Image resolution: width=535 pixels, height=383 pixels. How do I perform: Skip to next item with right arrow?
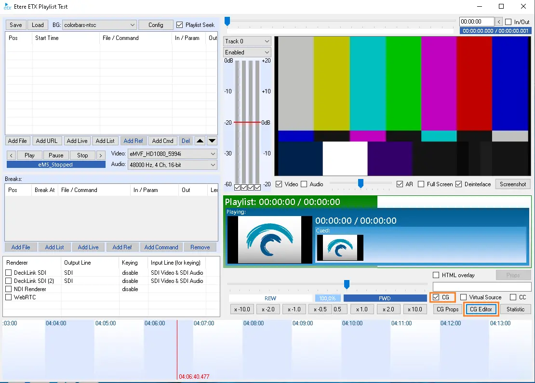click(100, 155)
